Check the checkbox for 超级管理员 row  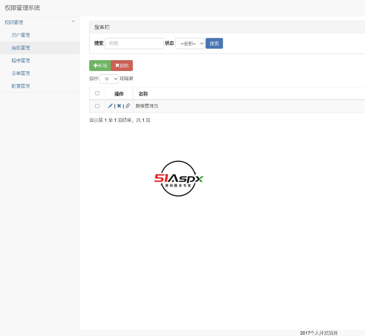tap(97, 106)
